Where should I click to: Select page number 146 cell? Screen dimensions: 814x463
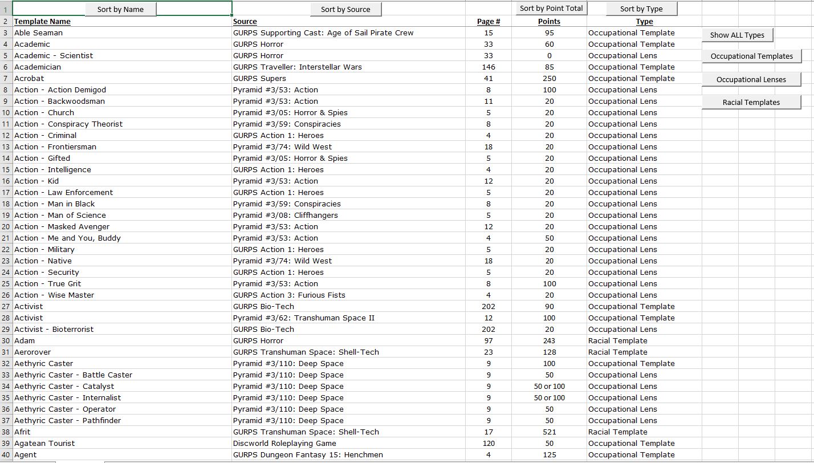489,67
